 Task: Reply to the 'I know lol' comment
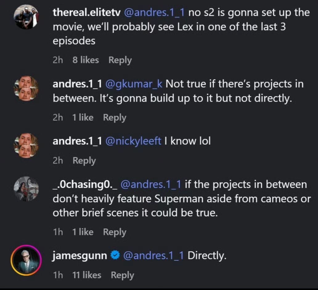tap(84, 160)
